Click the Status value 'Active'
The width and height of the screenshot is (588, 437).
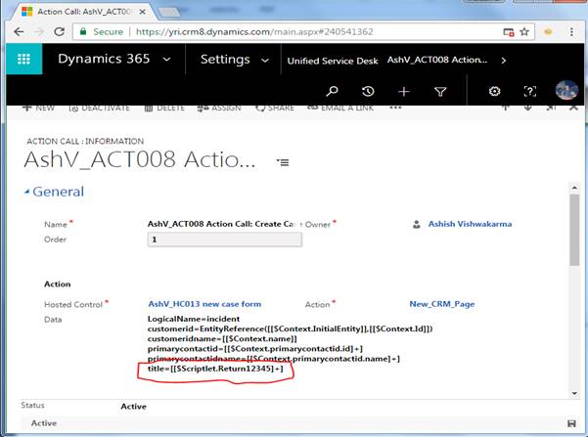[133, 407]
